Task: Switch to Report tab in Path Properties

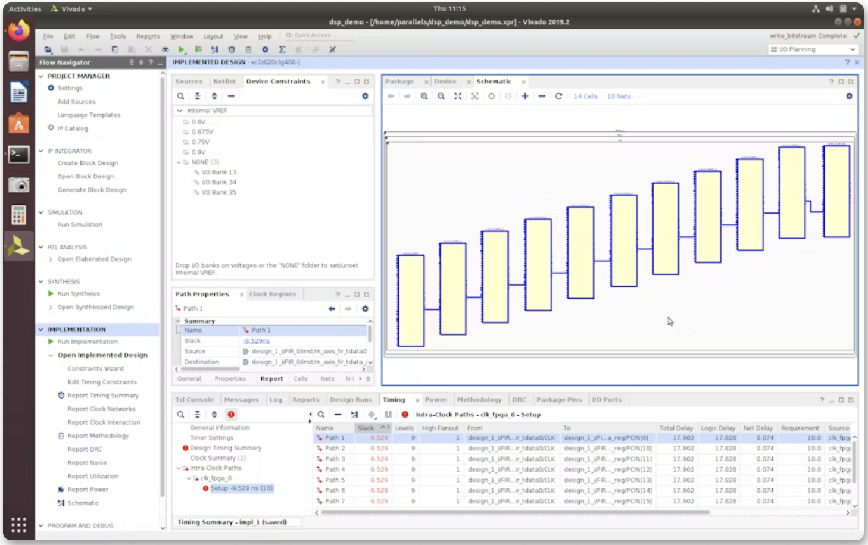Action: pos(271,379)
